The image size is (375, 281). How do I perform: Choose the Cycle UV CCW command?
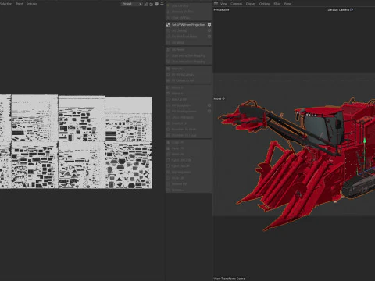click(x=189, y=160)
